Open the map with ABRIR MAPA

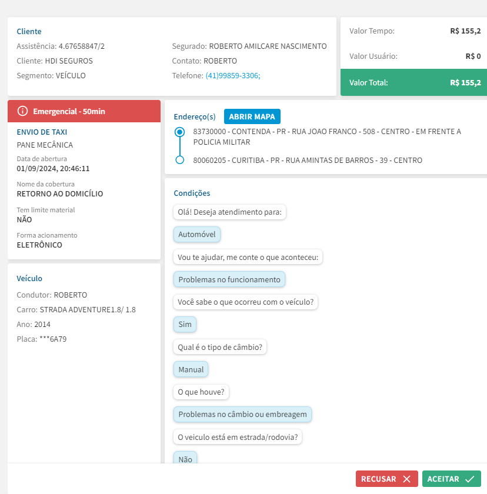click(x=252, y=116)
